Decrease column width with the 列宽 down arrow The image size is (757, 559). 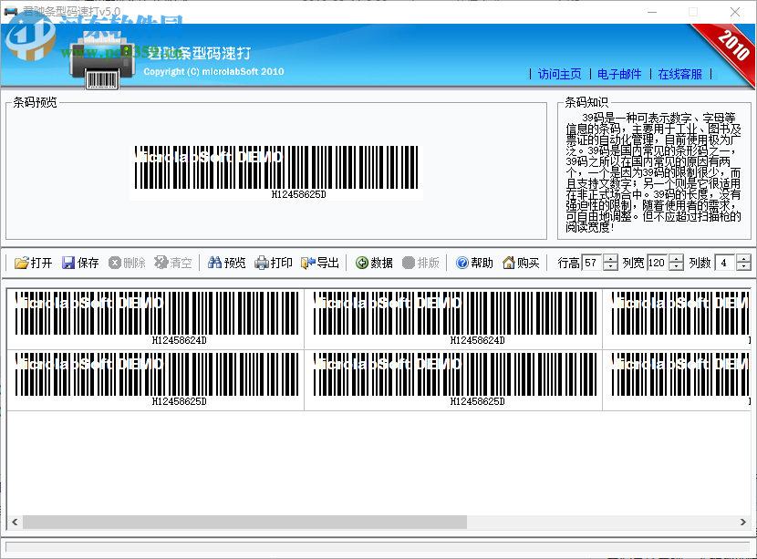click(675, 266)
